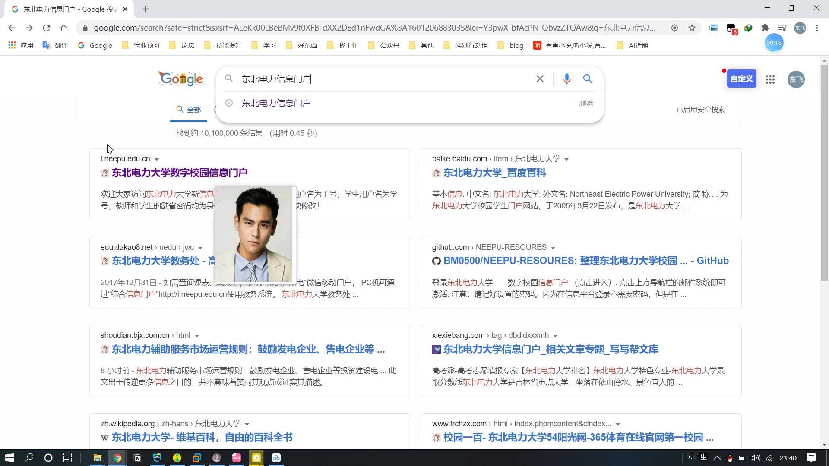Click the media control toolbar icon

[782, 28]
